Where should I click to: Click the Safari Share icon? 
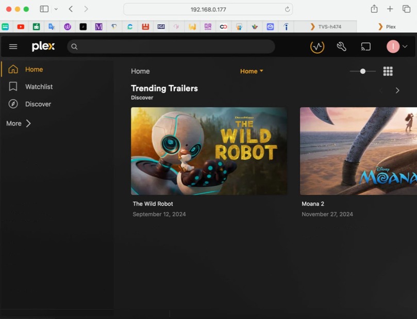374,9
